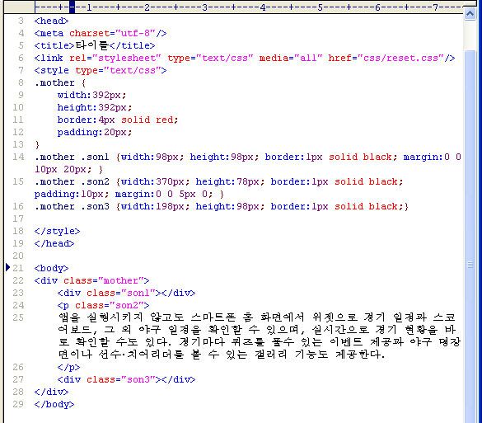Click the '<body>' tag on line 21

[51, 268]
